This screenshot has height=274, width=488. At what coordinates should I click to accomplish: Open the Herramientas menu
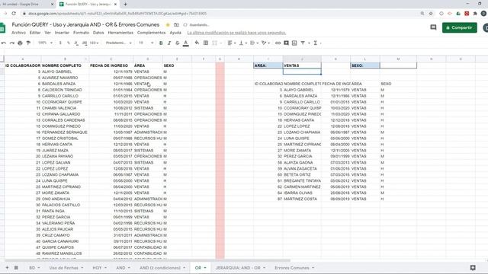[x=120, y=33]
